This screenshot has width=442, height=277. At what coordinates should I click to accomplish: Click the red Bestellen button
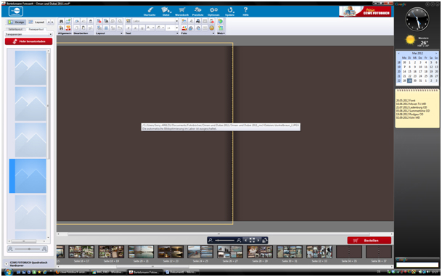369,241
